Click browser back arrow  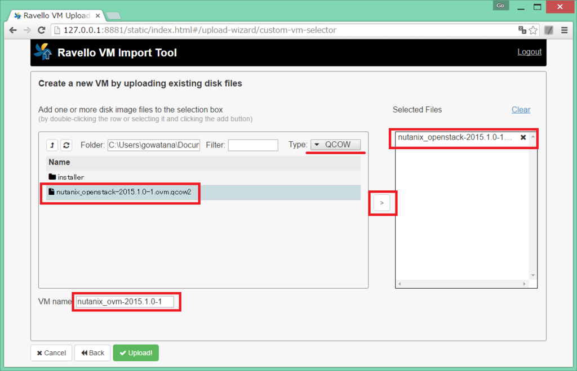click(x=13, y=30)
